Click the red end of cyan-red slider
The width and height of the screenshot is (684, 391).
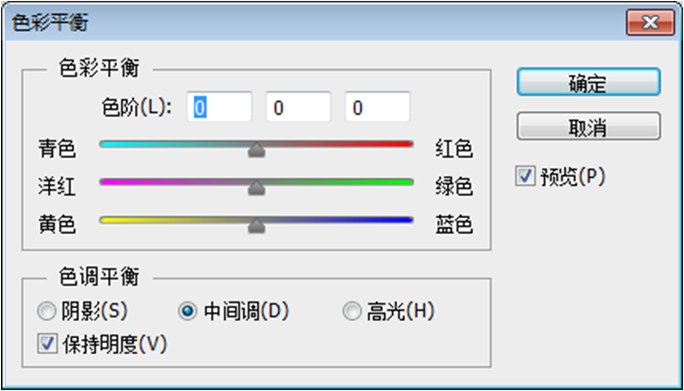(x=407, y=144)
